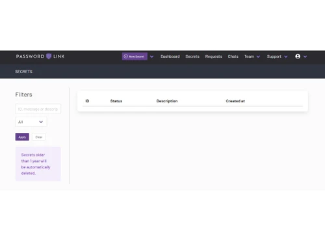
Task: Clear the filters
Action: [x=39, y=137]
